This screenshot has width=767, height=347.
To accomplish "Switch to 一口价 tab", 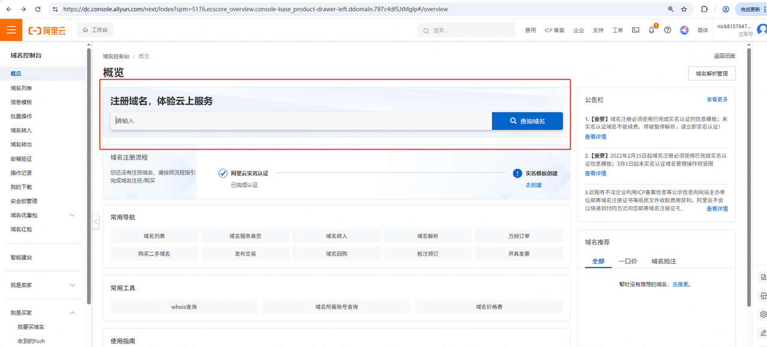I will click(x=627, y=261).
